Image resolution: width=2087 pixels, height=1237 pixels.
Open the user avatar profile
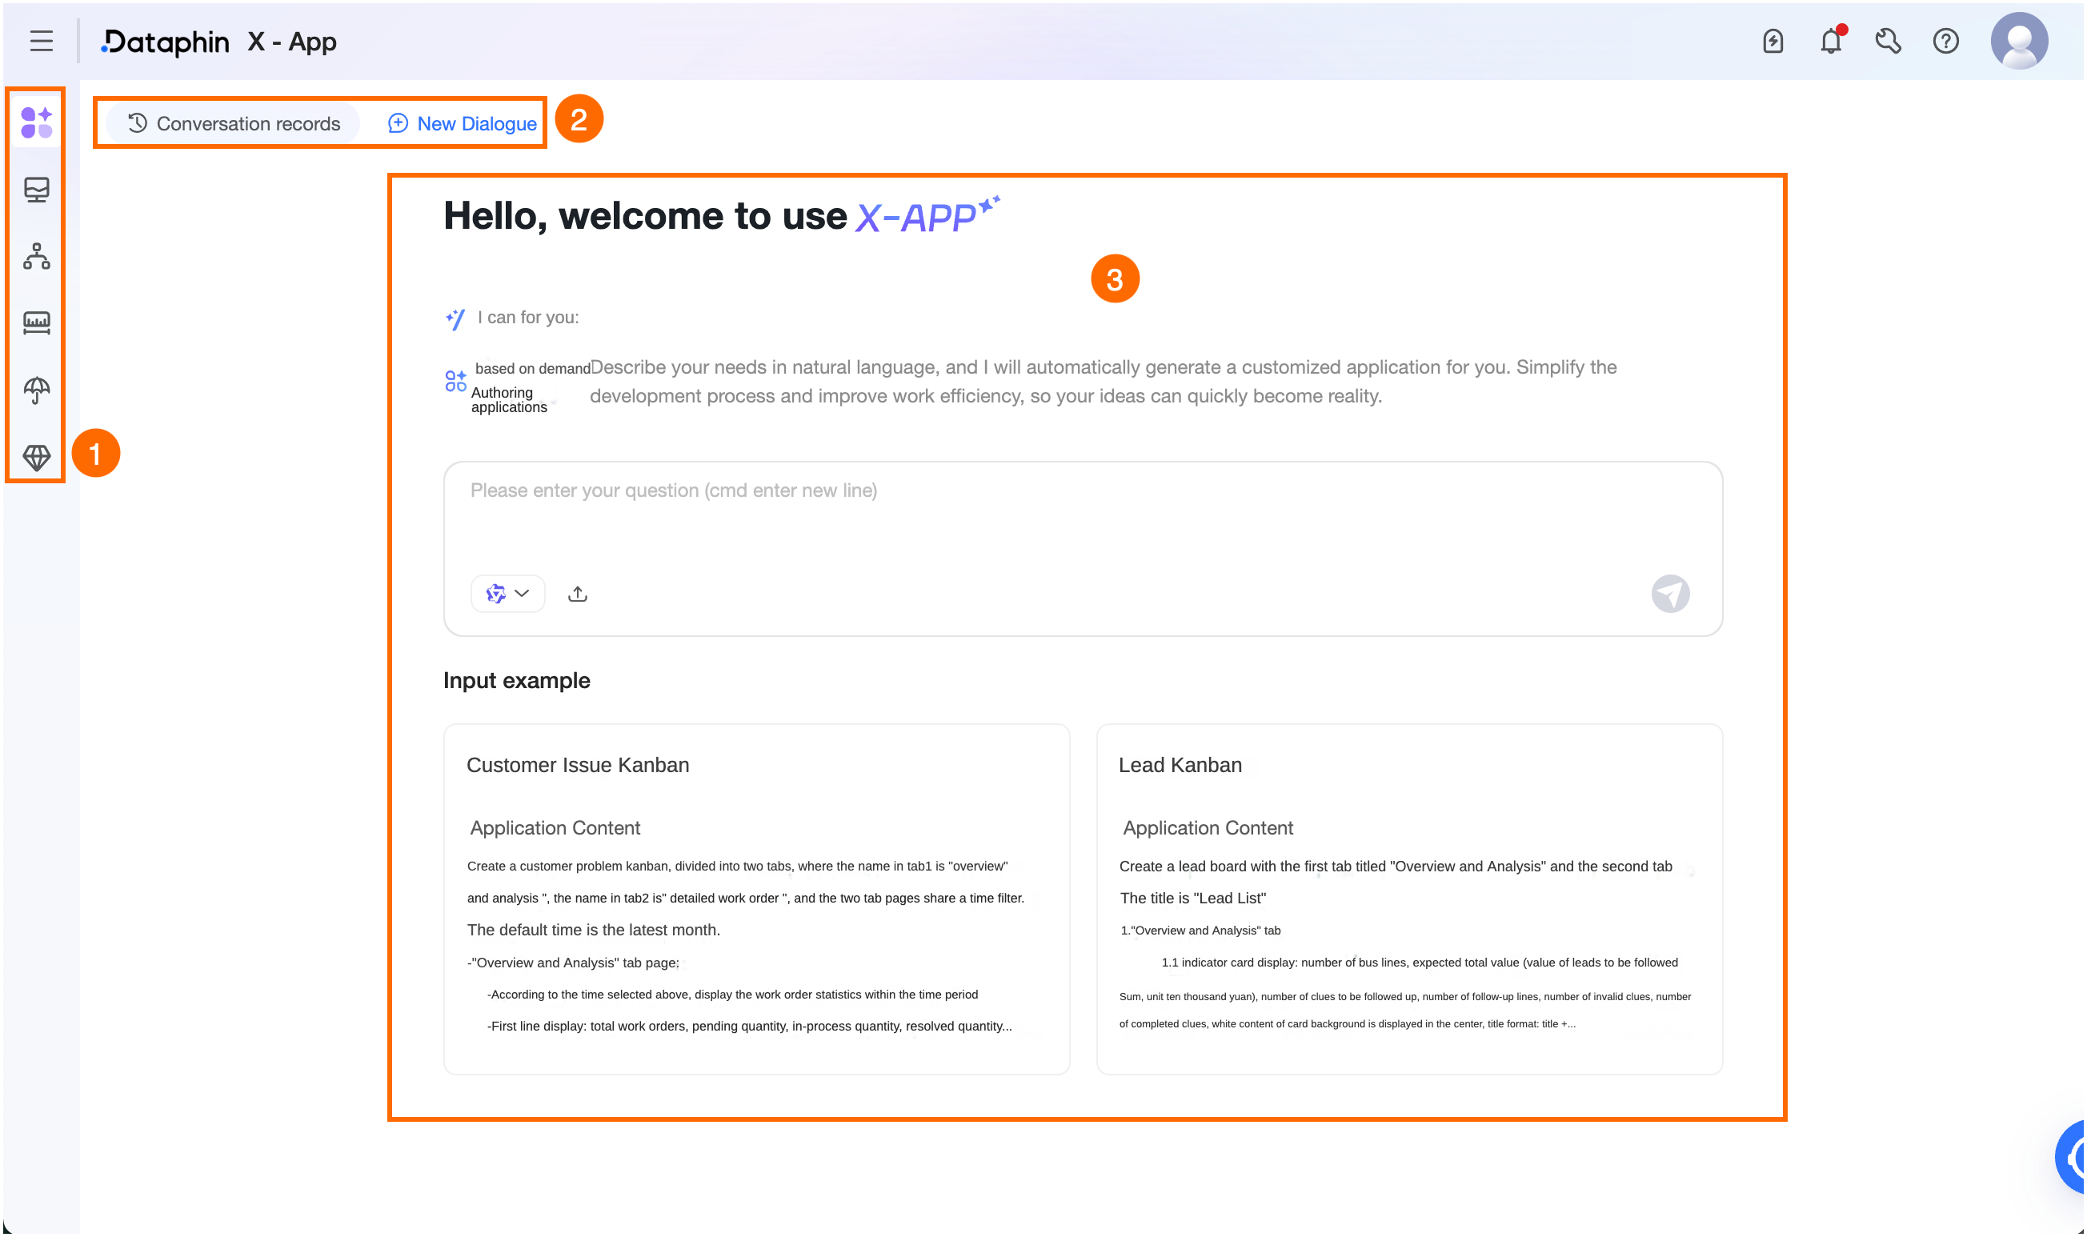coord(2019,40)
